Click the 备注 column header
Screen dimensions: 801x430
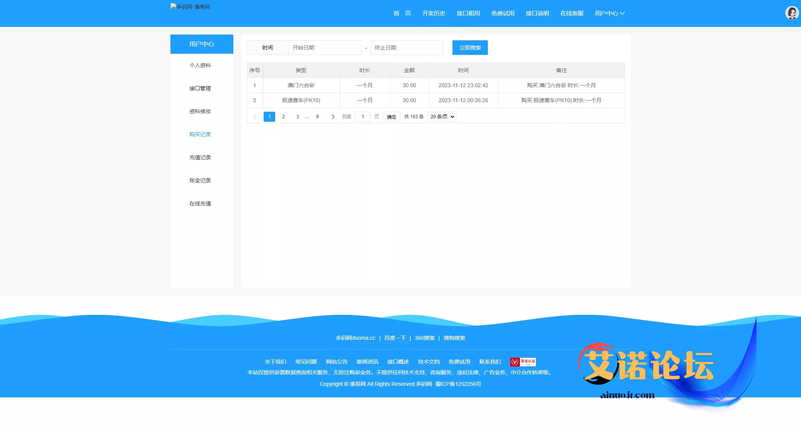click(x=561, y=70)
